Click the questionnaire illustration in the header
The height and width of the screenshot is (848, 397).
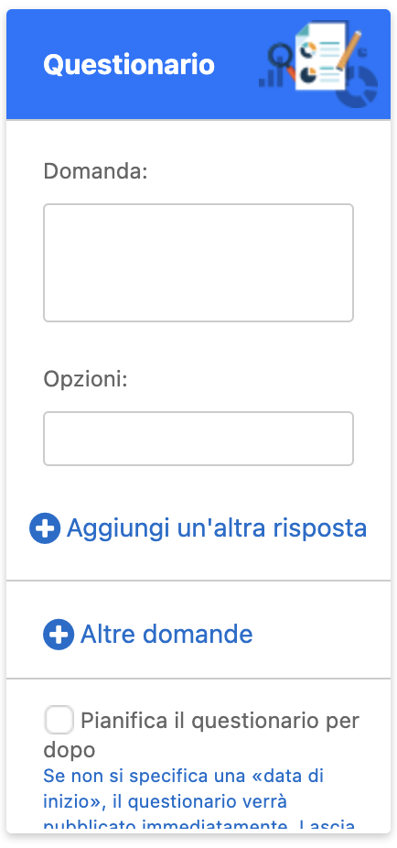pos(318,64)
